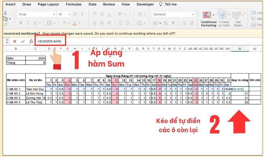Open the Developer ribbon tab
Image resolution: width=264 pixels, height=157 pixels.
click(x=145, y=4)
